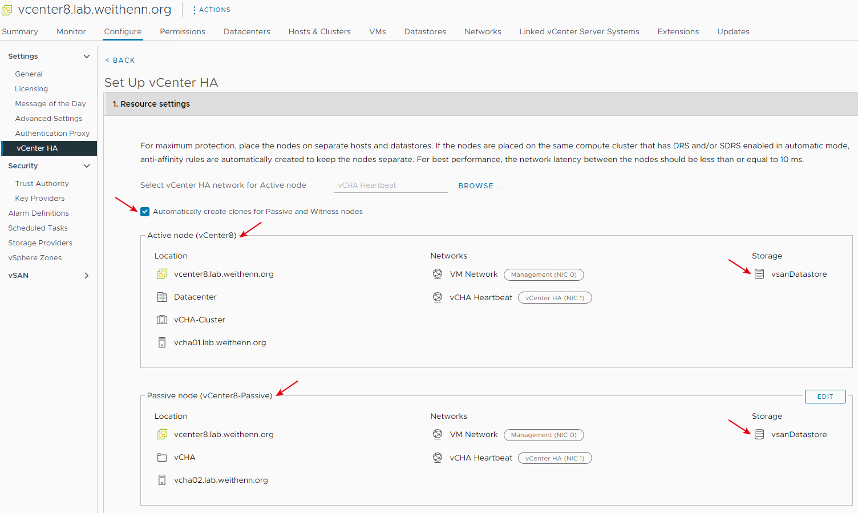
Task: Click the Passive node vcenter8.lab.weithenn.org icon
Action: [162, 434]
